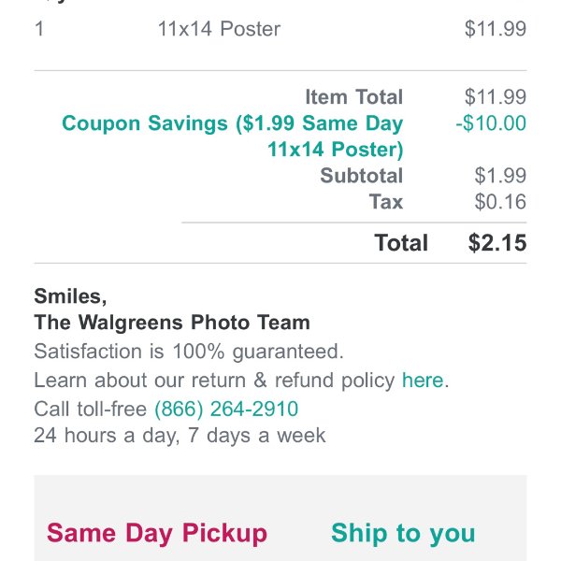Click the Item Total label
The width and height of the screenshot is (561, 561).
click(354, 97)
